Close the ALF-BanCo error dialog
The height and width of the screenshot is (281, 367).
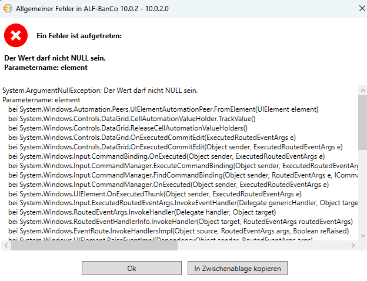coord(362,8)
